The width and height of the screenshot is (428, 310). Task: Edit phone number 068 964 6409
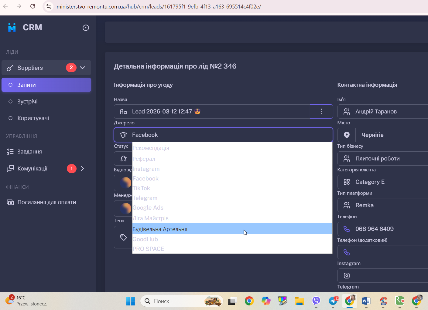(x=383, y=229)
